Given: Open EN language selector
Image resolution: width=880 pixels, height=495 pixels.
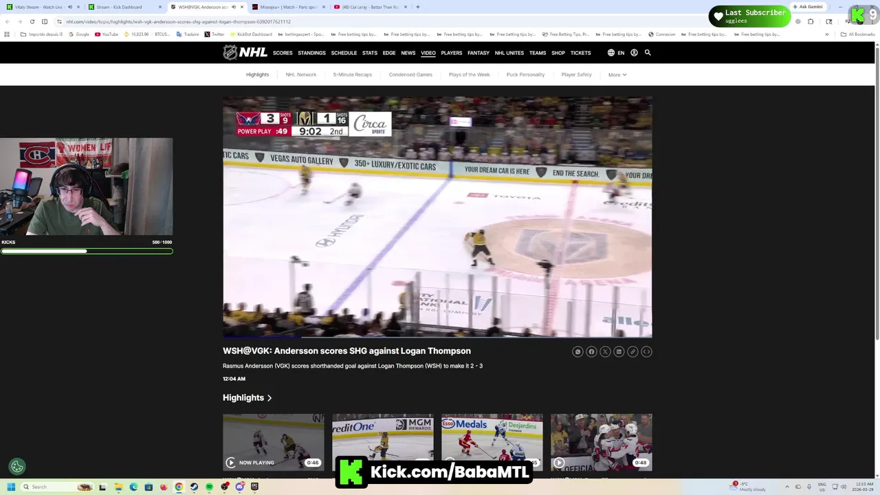Looking at the screenshot, I should [x=621, y=52].
